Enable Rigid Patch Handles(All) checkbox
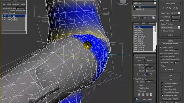Image resolution: width=184 pixels, height=103 pixels. [161, 59]
